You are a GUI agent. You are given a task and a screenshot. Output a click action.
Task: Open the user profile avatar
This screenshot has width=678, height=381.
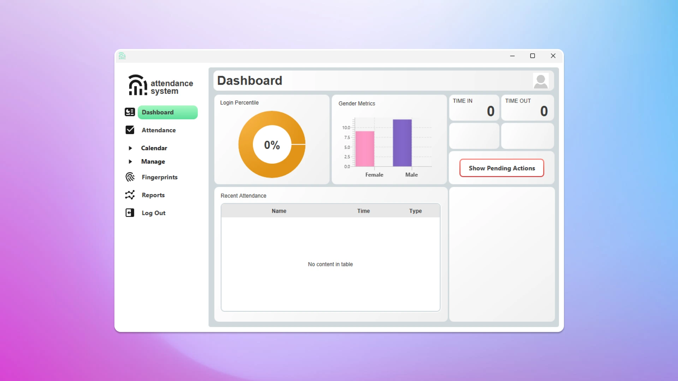coord(540,81)
